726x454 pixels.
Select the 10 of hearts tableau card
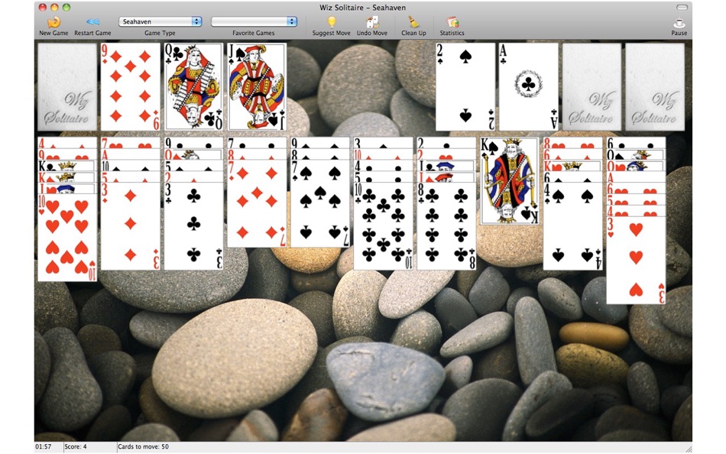67,238
